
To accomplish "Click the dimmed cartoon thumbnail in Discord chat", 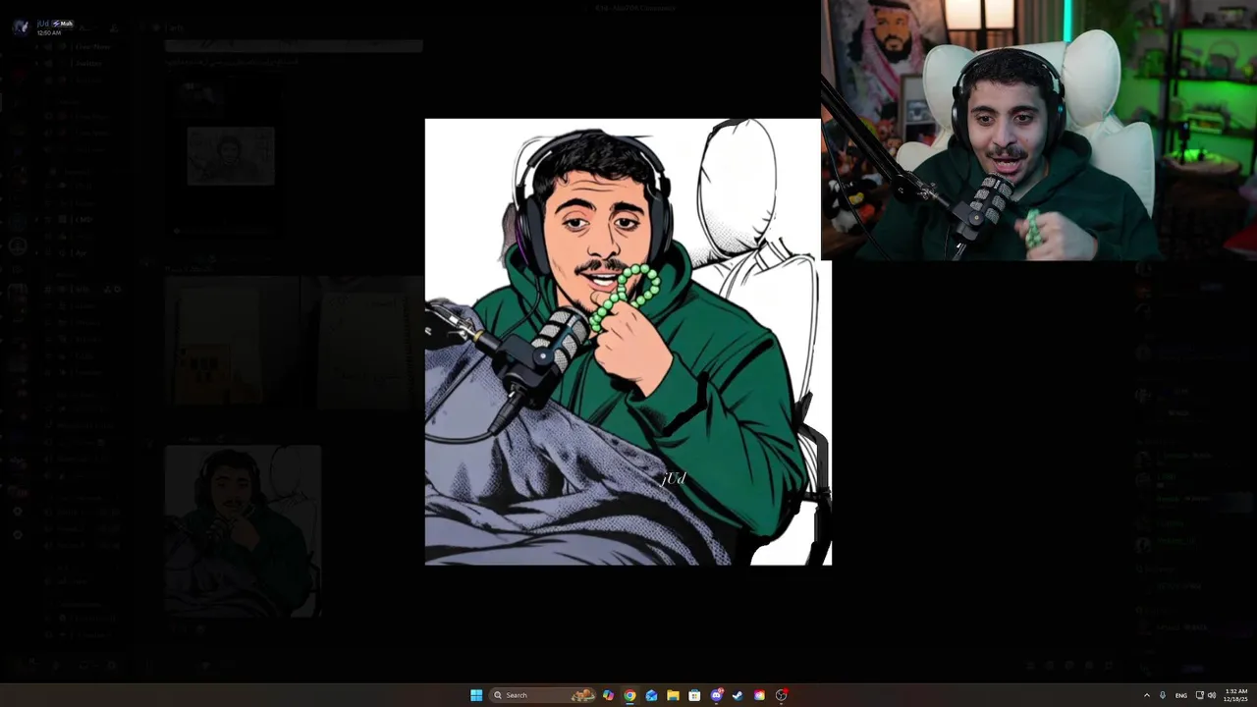I will [x=243, y=531].
